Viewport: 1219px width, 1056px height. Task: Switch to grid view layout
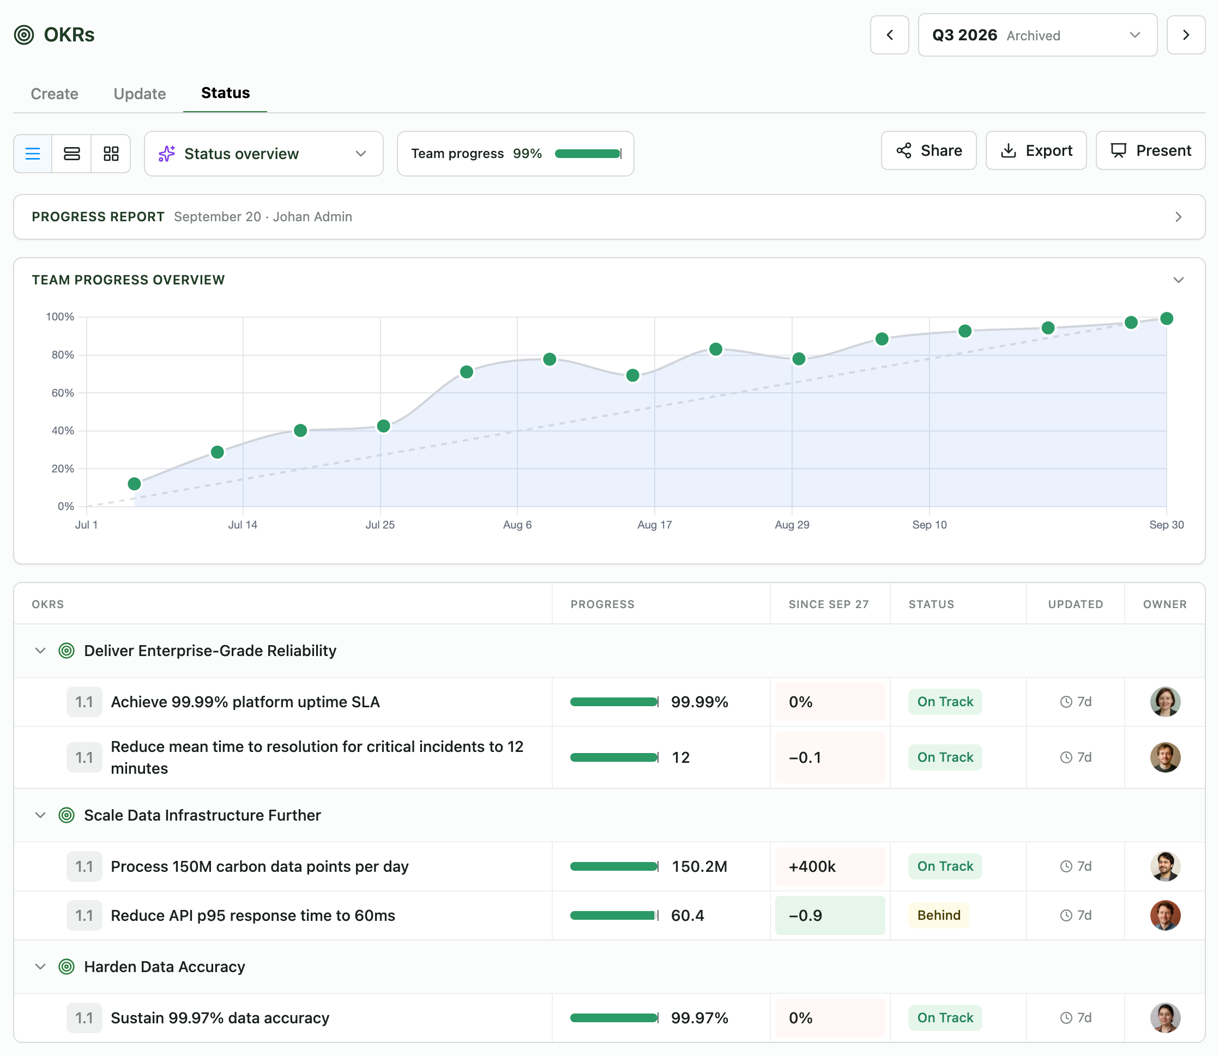pos(111,153)
